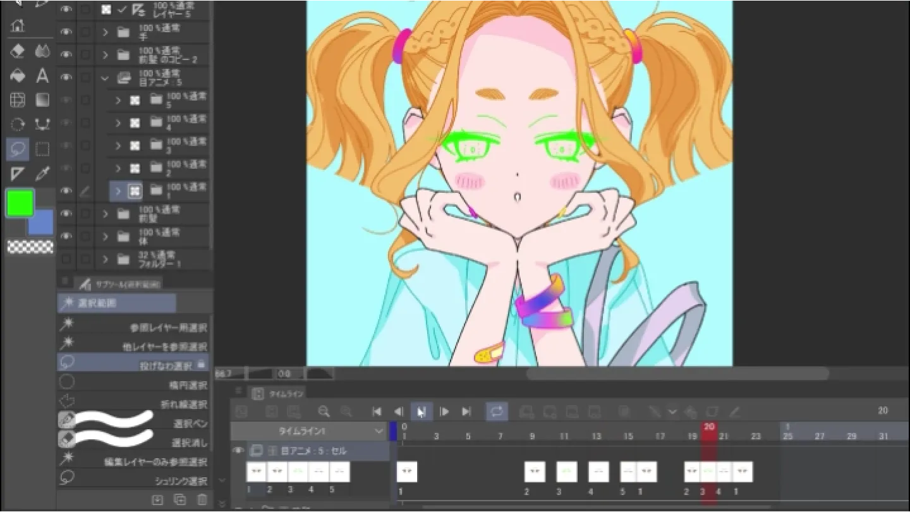This screenshot has height=512, width=910.
Task: Select the Text tool A icon
Action: pyautogui.click(x=42, y=76)
